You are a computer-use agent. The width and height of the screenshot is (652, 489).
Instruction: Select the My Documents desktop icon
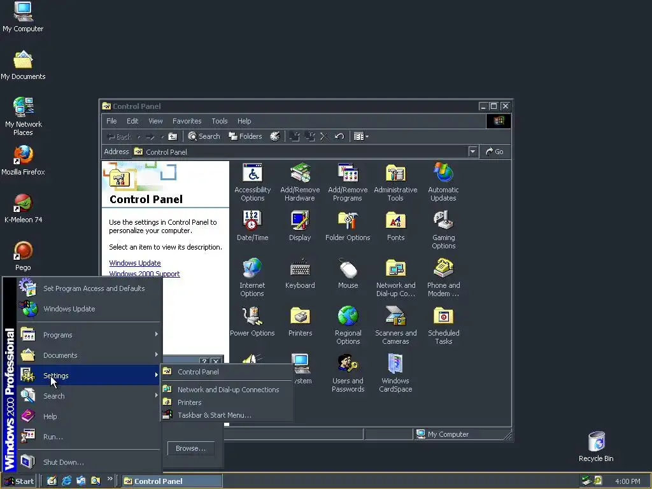point(23,64)
